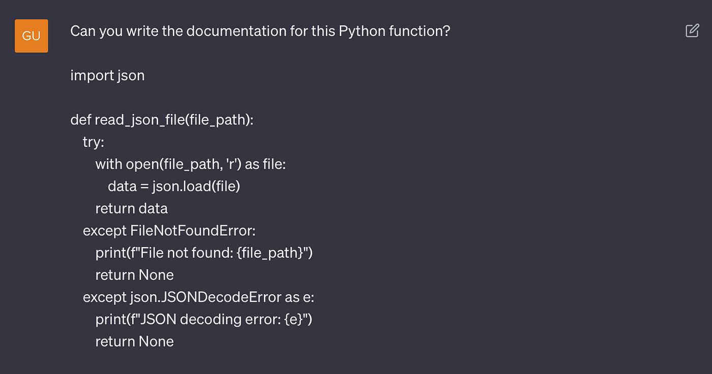Click 'json.load(file)' in the data assignment

196,186
